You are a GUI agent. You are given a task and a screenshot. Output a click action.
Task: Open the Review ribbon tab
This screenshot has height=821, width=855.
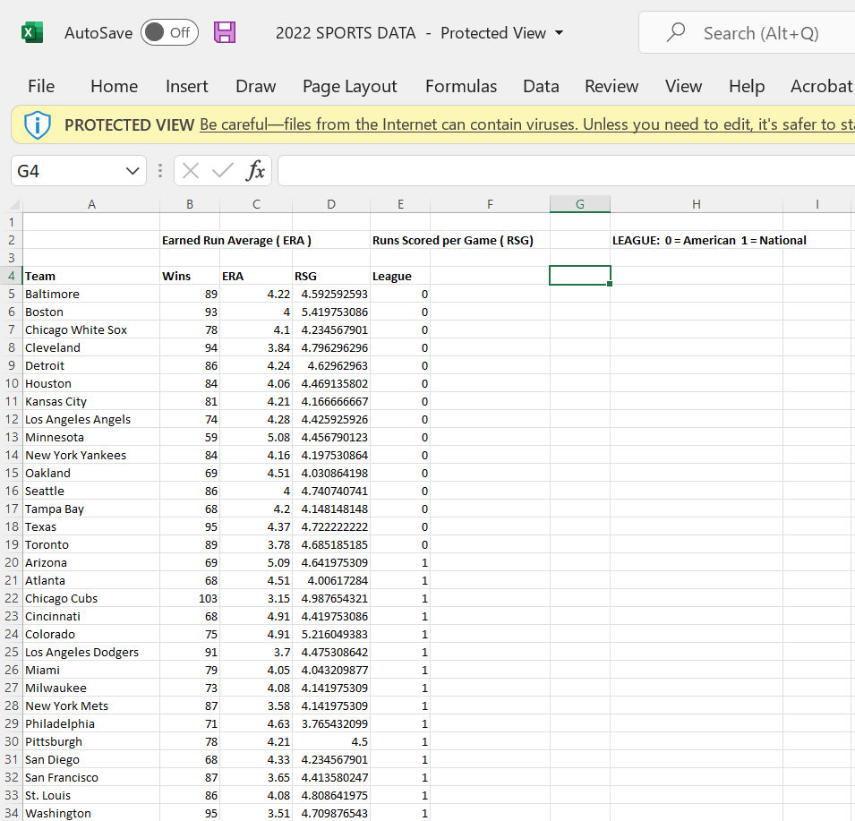point(611,86)
